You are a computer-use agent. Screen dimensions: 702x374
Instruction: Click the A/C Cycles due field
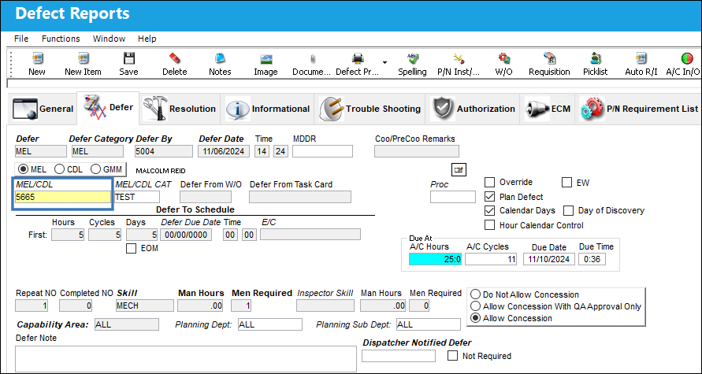click(491, 259)
